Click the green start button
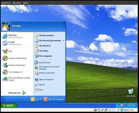The height and width of the screenshot is (113, 139). tap(9, 105)
